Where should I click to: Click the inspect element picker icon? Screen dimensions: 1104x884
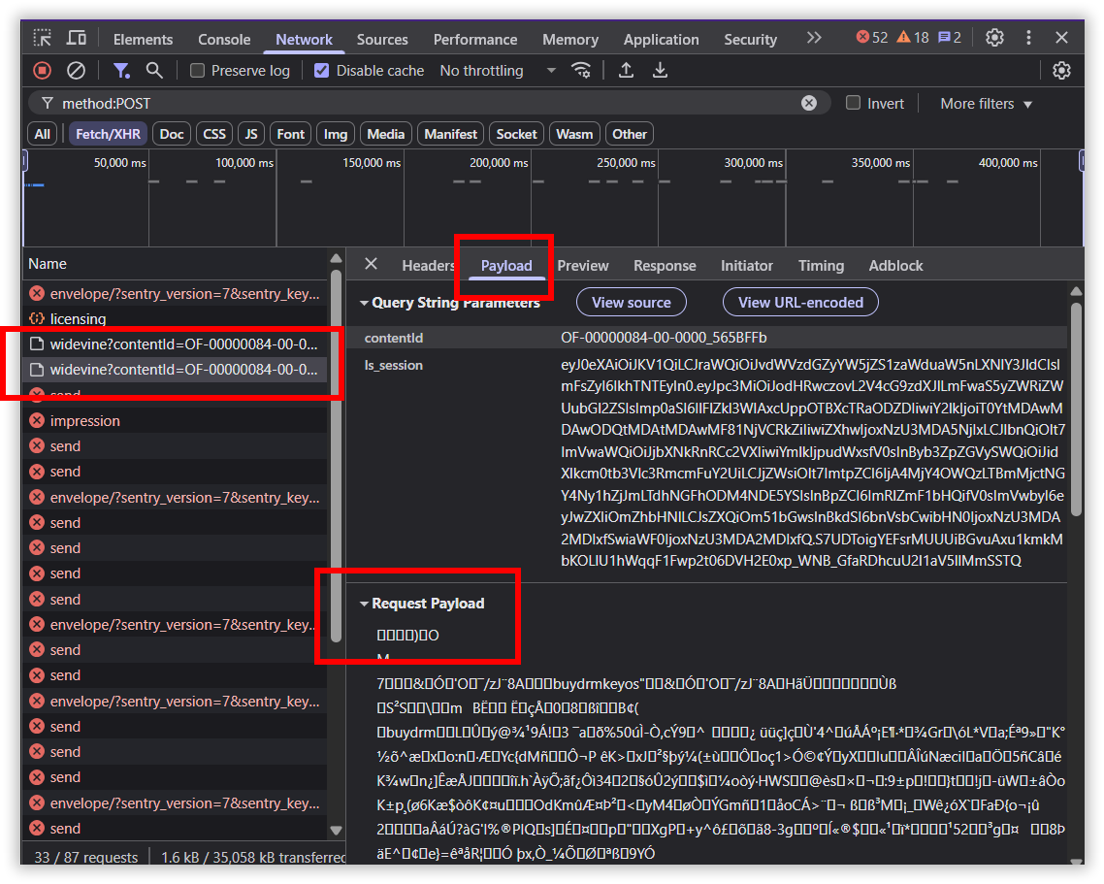point(43,38)
